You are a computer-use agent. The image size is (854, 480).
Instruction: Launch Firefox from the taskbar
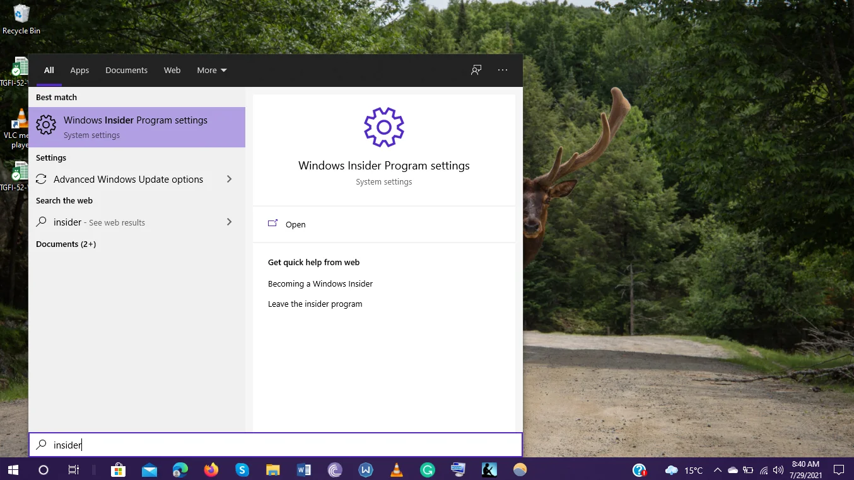click(x=211, y=470)
